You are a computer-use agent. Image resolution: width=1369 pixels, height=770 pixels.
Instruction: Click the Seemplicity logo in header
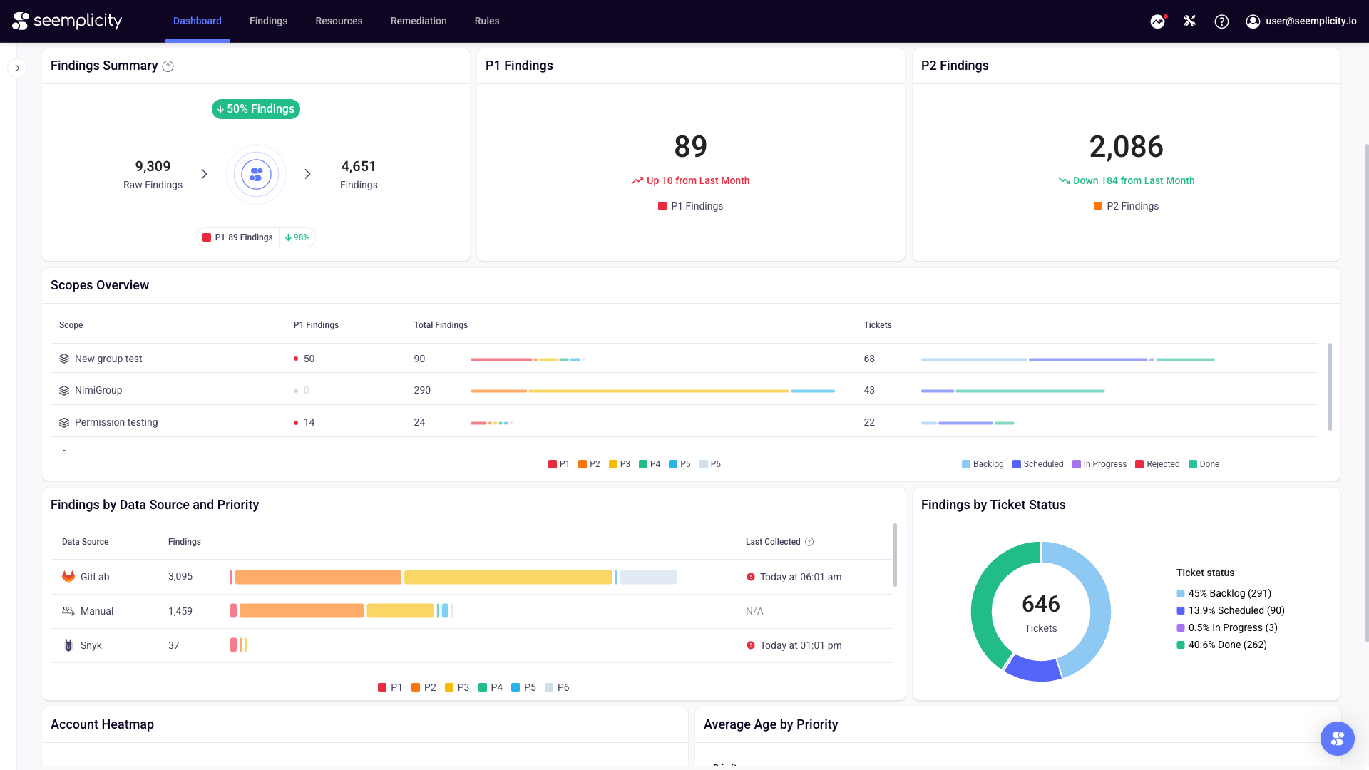[x=67, y=21]
